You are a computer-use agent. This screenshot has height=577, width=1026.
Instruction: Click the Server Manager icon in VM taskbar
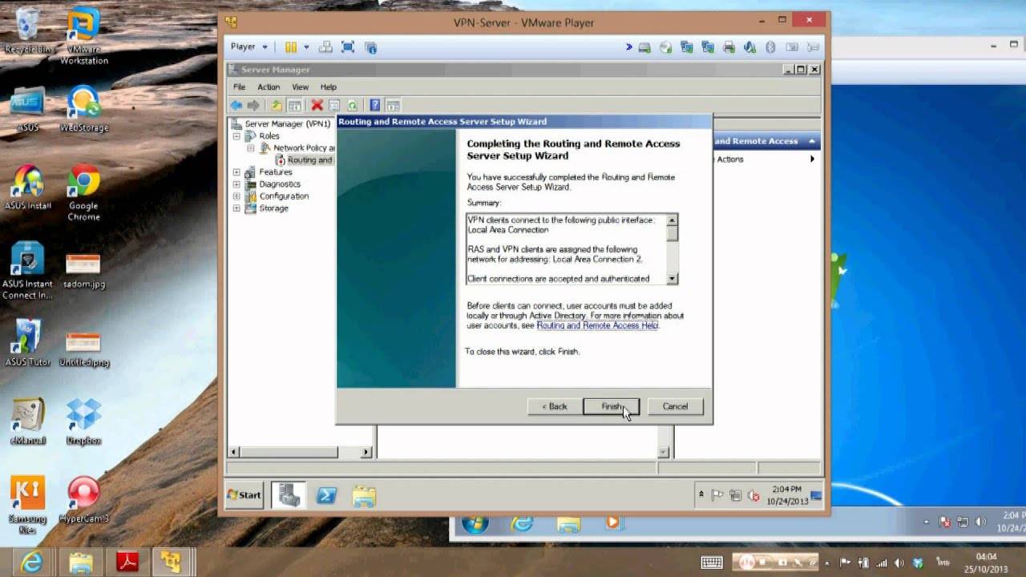289,495
